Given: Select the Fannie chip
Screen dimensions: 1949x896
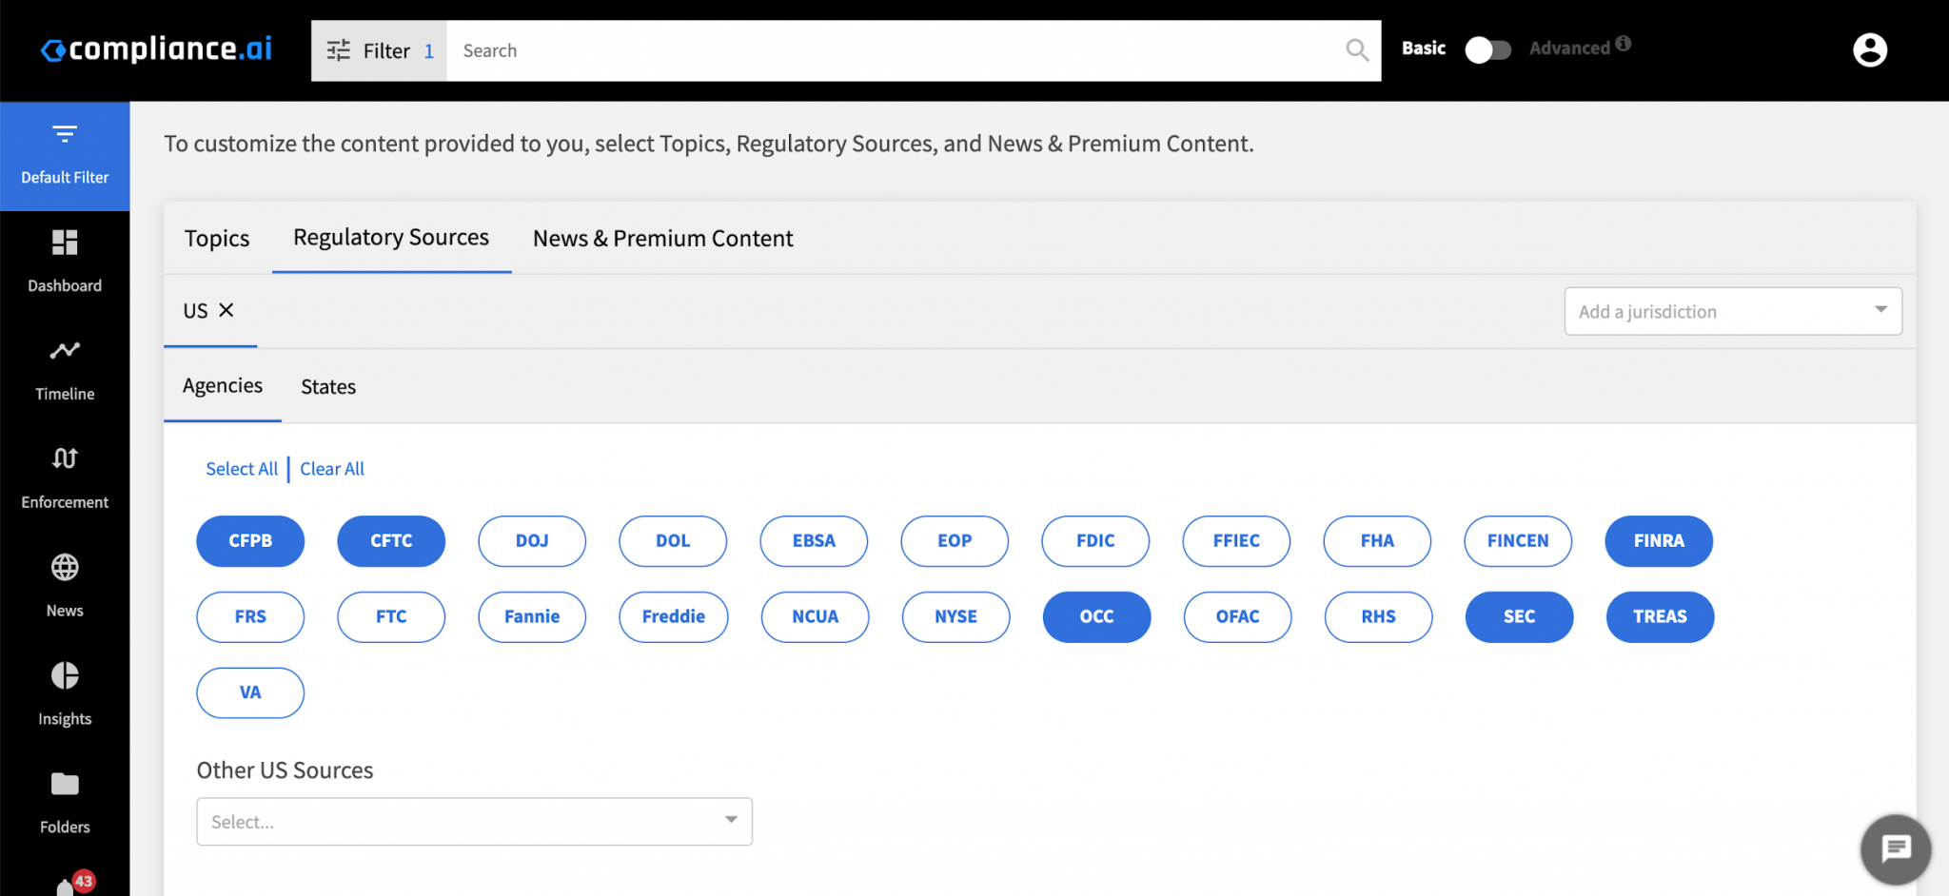Looking at the screenshot, I should pyautogui.click(x=532, y=617).
